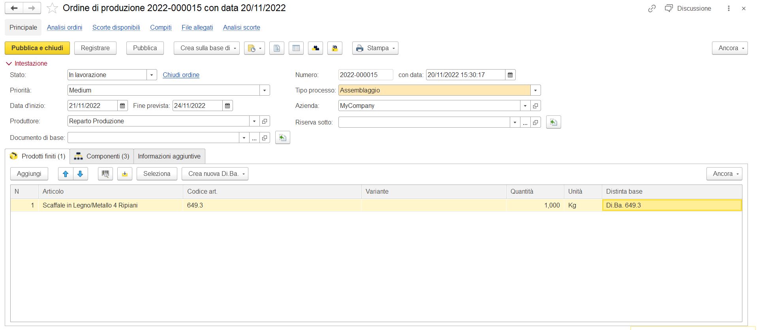Open the Stampa print menu
The image size is (757, 330).
pos(375,48)
